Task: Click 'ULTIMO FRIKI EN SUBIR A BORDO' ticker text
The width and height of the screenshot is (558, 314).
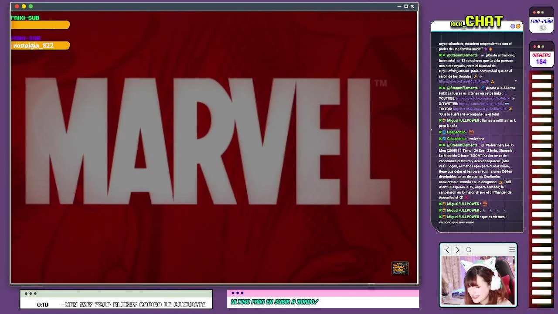Action: (x=275, y=302)
